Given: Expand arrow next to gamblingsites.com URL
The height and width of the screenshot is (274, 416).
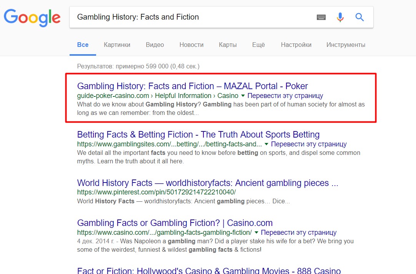Looking at the screenshot, I should pos(266,144).
